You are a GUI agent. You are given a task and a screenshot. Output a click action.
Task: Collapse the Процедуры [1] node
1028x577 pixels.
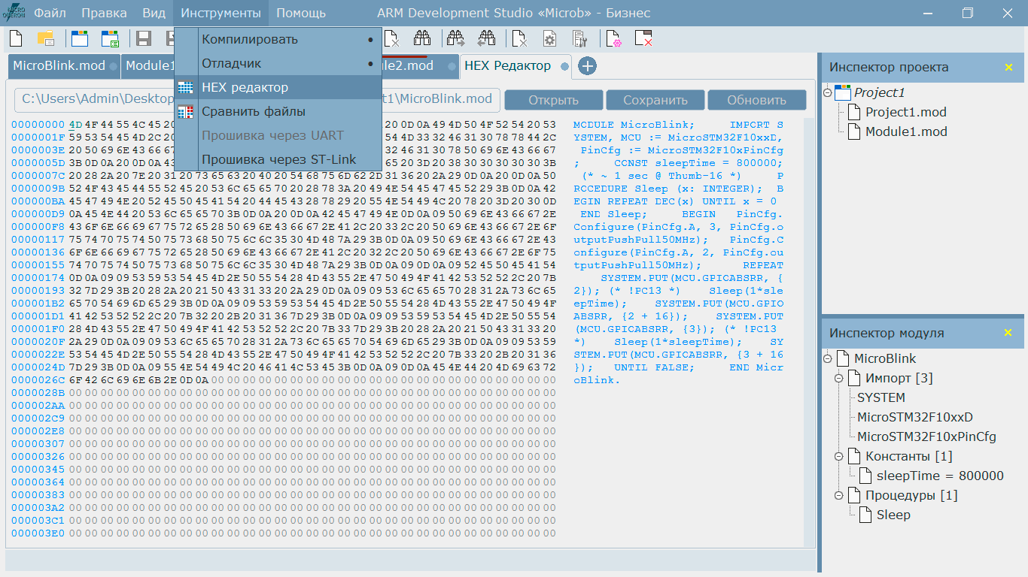[839, 495]
